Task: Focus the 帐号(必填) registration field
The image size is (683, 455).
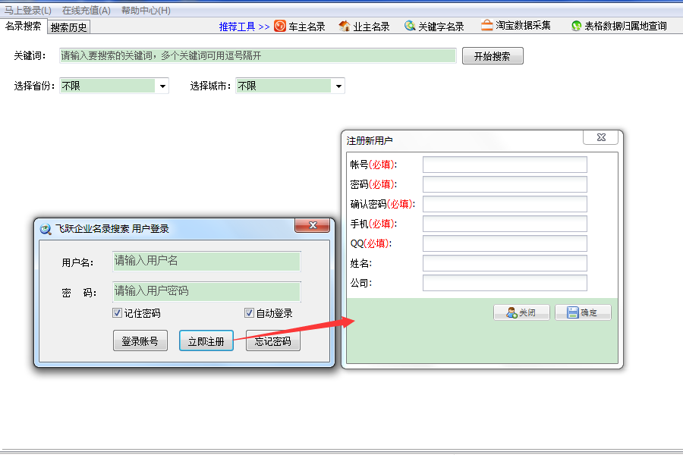Action: pyautogui.click(x=505, y=165)
